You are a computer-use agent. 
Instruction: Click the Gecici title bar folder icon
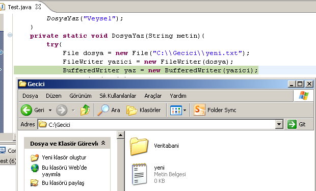[22, 84]
